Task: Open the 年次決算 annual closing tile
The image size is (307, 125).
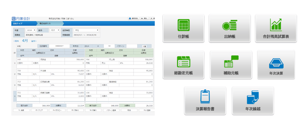Action: click(276, 65)
